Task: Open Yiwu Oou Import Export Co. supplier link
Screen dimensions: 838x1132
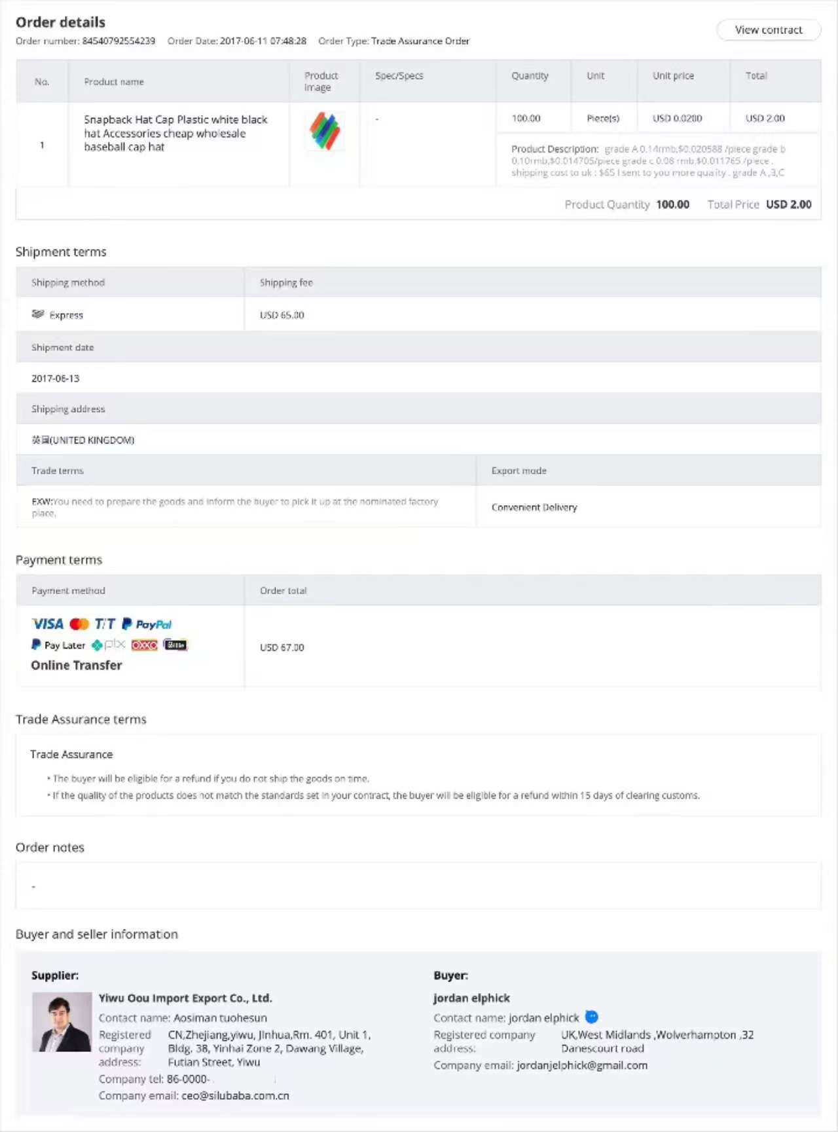Action: point(185,998)
